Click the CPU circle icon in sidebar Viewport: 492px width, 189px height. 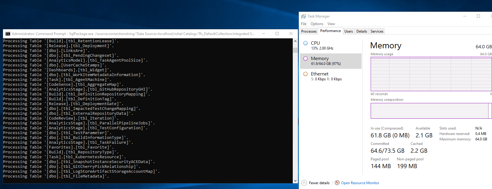(x=305, y=43)
